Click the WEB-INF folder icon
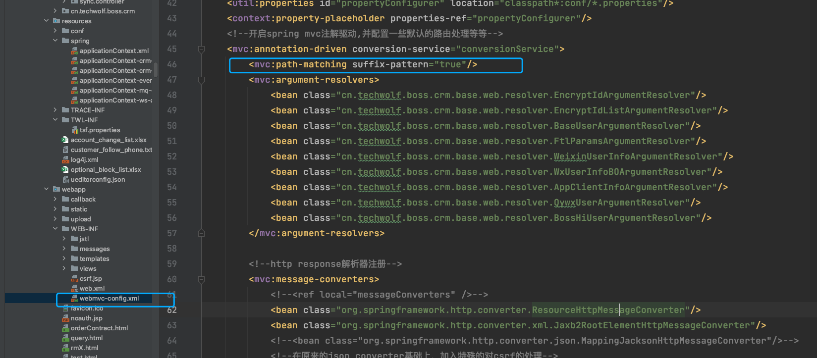The width and height of the screenshot is (817, 358). pyautogui.click(x=65, y=229)
